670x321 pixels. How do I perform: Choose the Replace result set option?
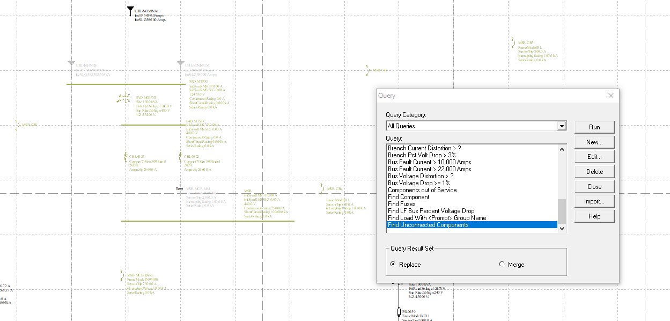pyautogui.click(x=394, y=264)
